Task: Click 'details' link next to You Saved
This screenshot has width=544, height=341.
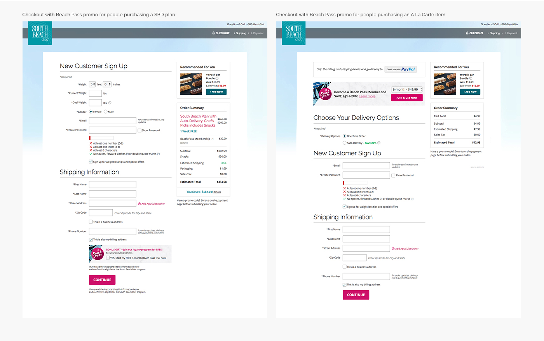Action: click(217, 192)
